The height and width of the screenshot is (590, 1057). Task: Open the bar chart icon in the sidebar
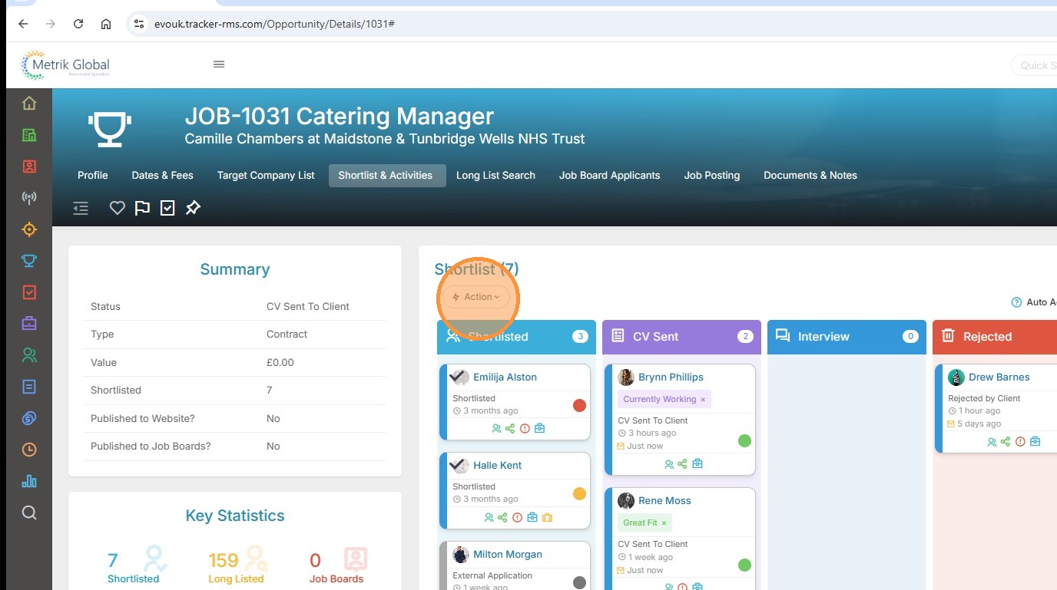[x=29, y=481]
